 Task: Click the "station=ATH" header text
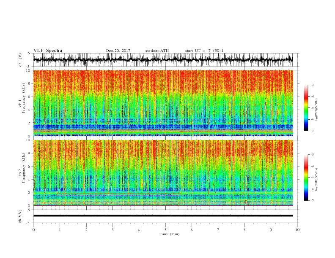(x=157, y=51)
